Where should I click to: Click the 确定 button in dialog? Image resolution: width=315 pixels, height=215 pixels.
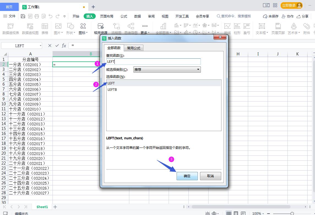pos(187,176)
